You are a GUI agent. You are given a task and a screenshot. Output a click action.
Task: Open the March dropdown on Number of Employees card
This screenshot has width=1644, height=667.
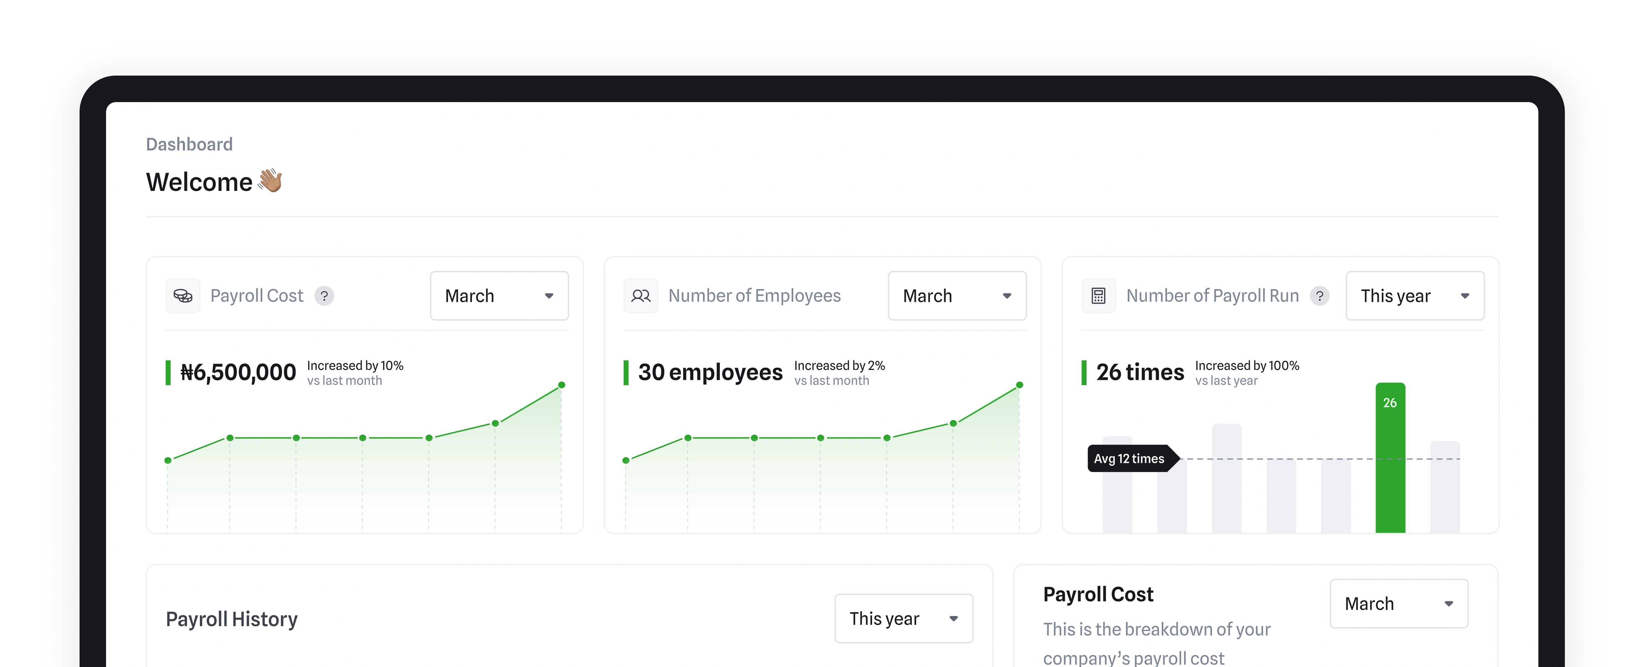957,295
